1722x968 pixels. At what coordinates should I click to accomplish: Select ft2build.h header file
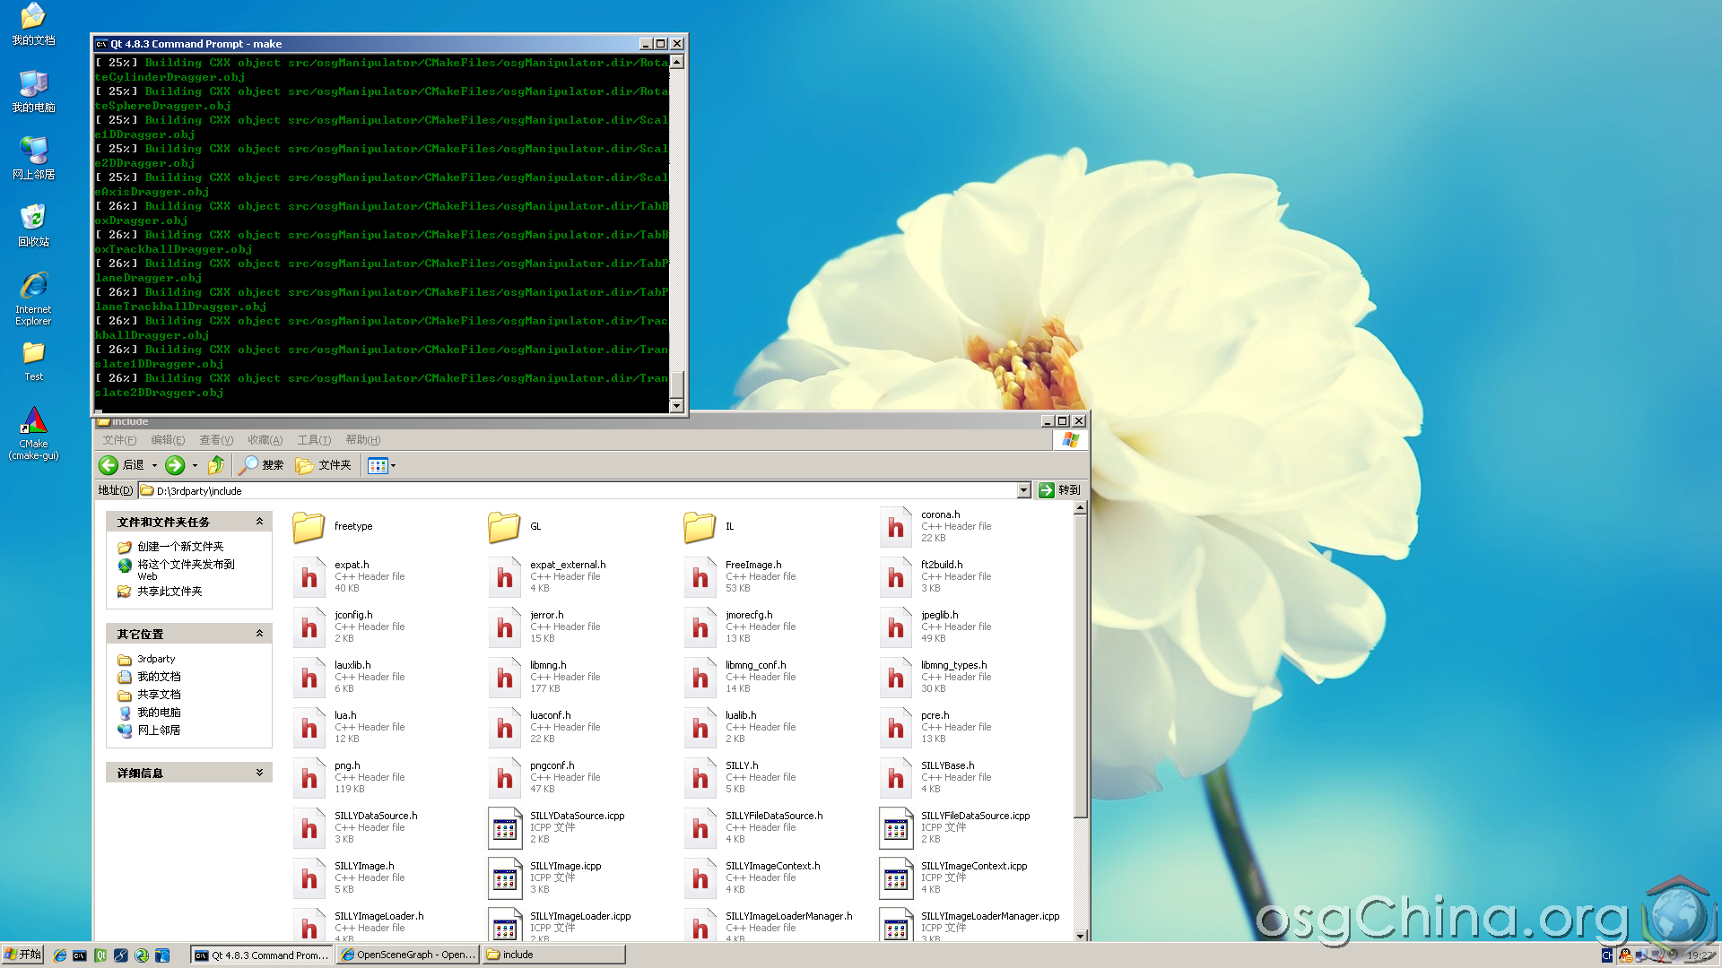[x=935, y=577]
